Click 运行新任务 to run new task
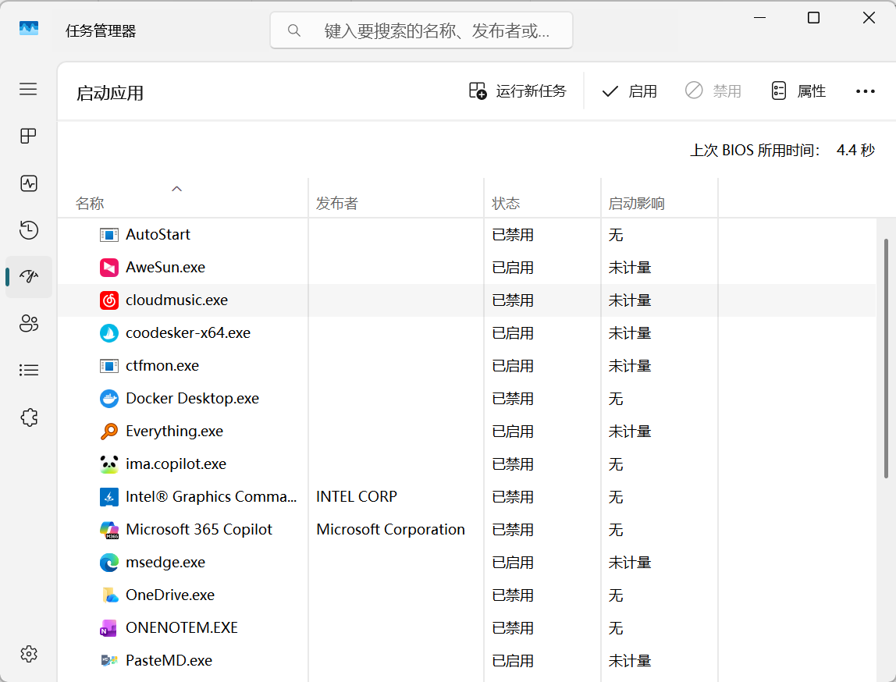The height and width of the screenshot is (682, 896). (x=517, y=91)
